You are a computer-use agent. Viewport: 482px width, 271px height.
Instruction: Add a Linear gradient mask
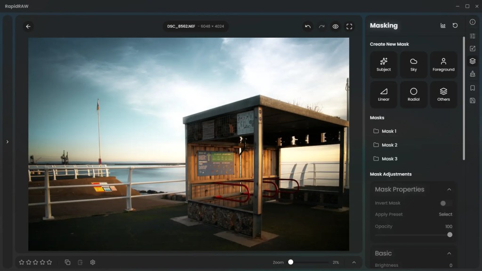pyautogui.click(x=384, y=95)
